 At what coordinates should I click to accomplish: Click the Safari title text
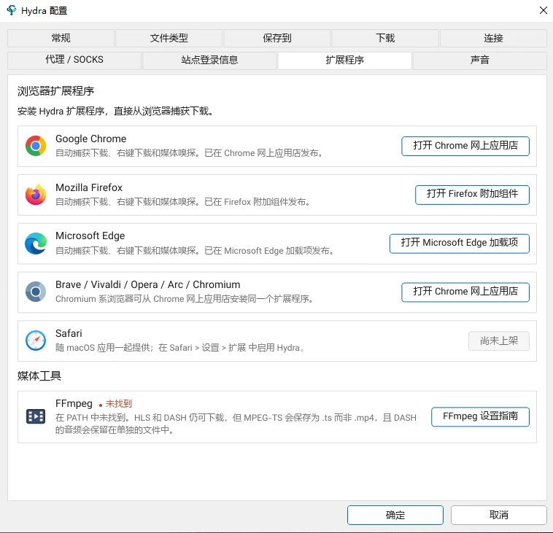[x=69, y=333]
